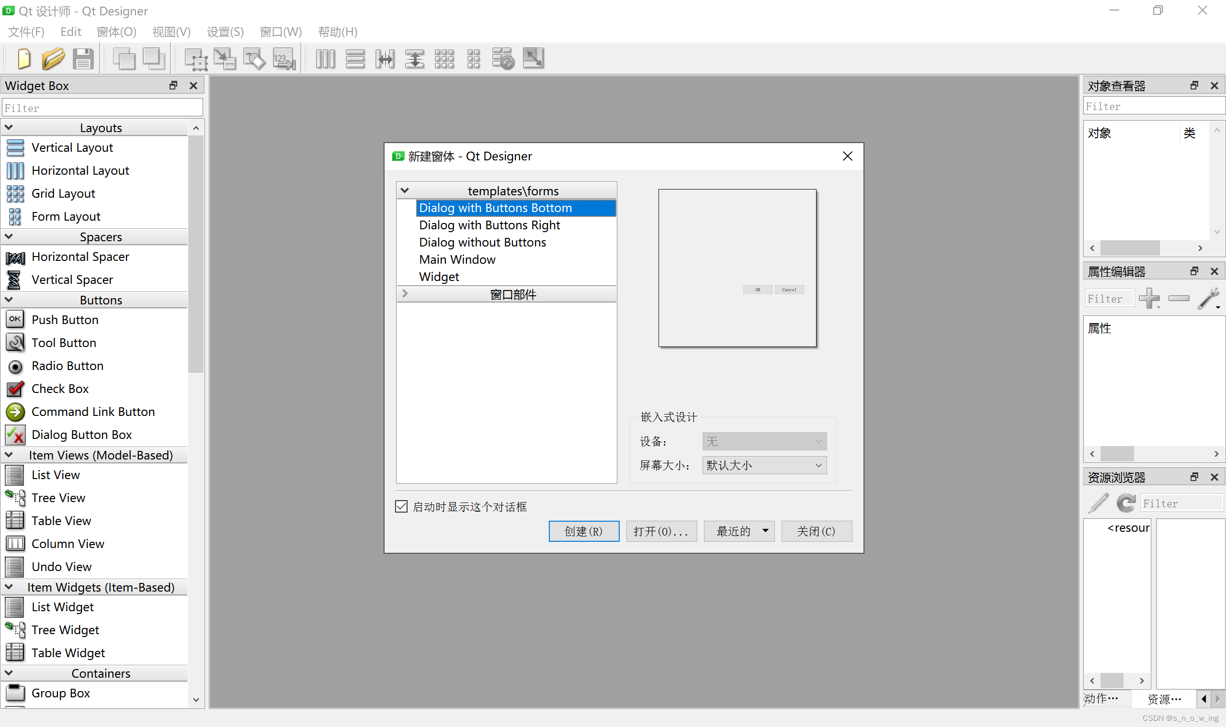1226x727 pixels.
Task: Click the New form toolbar icon
Action: point(23,59)
